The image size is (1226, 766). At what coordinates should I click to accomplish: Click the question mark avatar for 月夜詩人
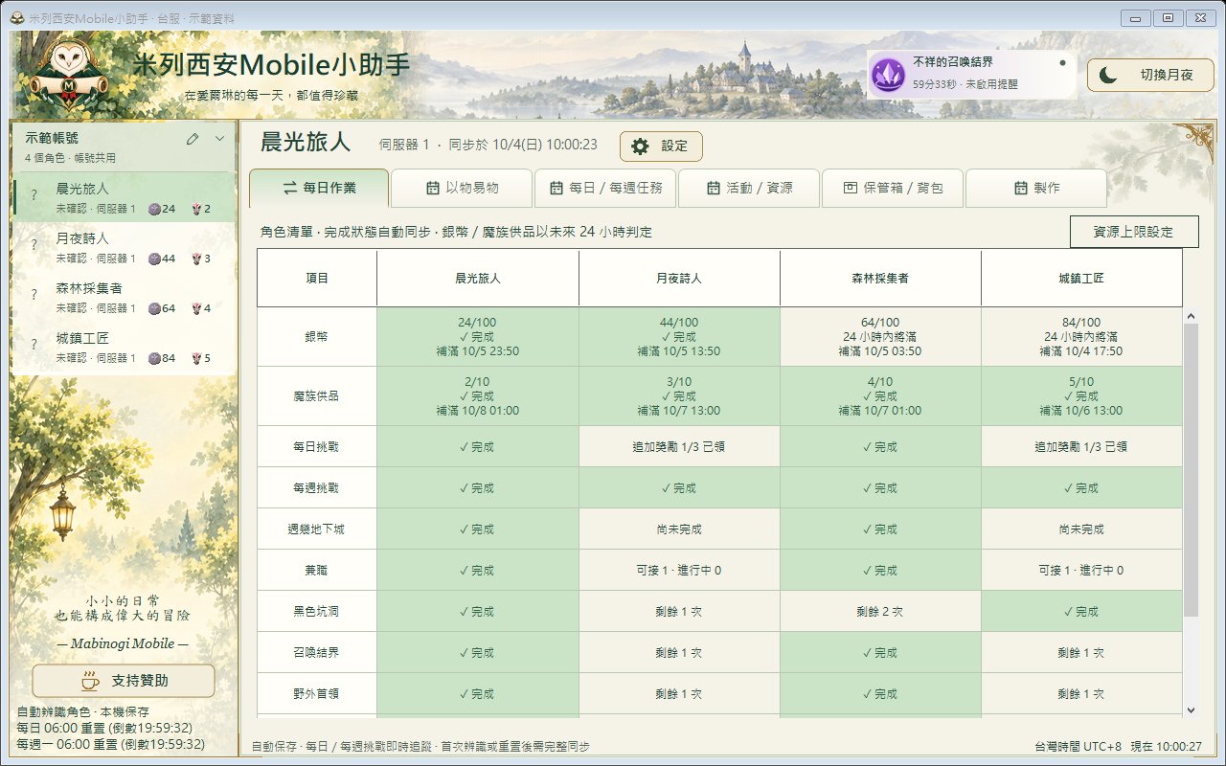coord(34,245)
